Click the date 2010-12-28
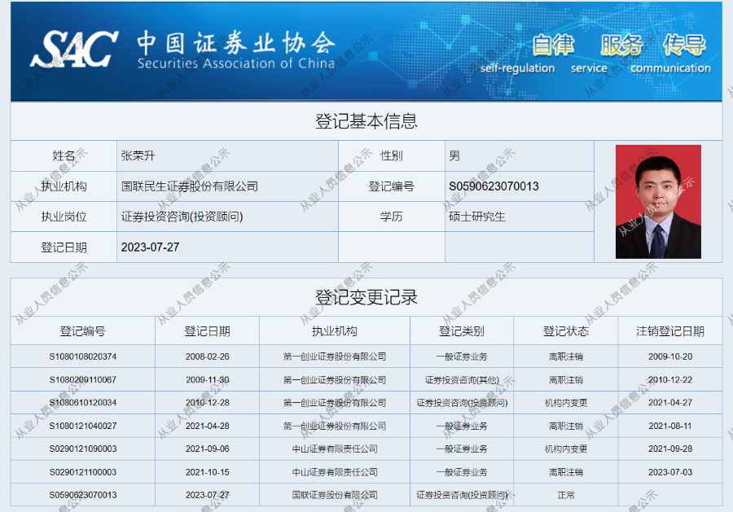 pos(207,403)
